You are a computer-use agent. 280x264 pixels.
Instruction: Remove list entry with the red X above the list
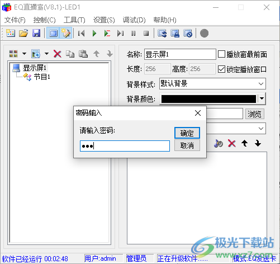(x=232, y=143)
